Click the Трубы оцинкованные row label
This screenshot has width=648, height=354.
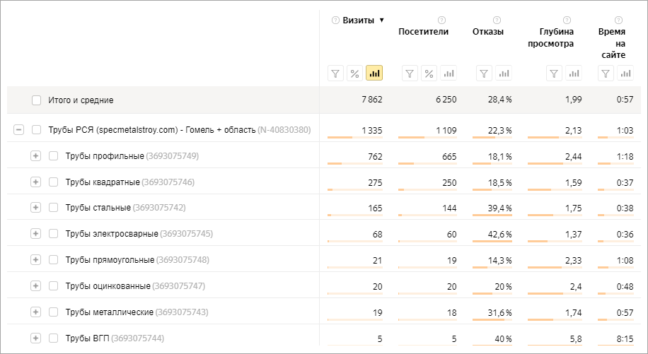click(x=108, y=286)
